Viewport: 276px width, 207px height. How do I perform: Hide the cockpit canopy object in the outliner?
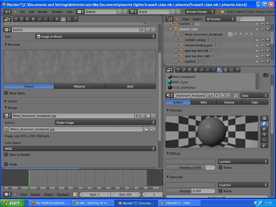pos(257,40)
